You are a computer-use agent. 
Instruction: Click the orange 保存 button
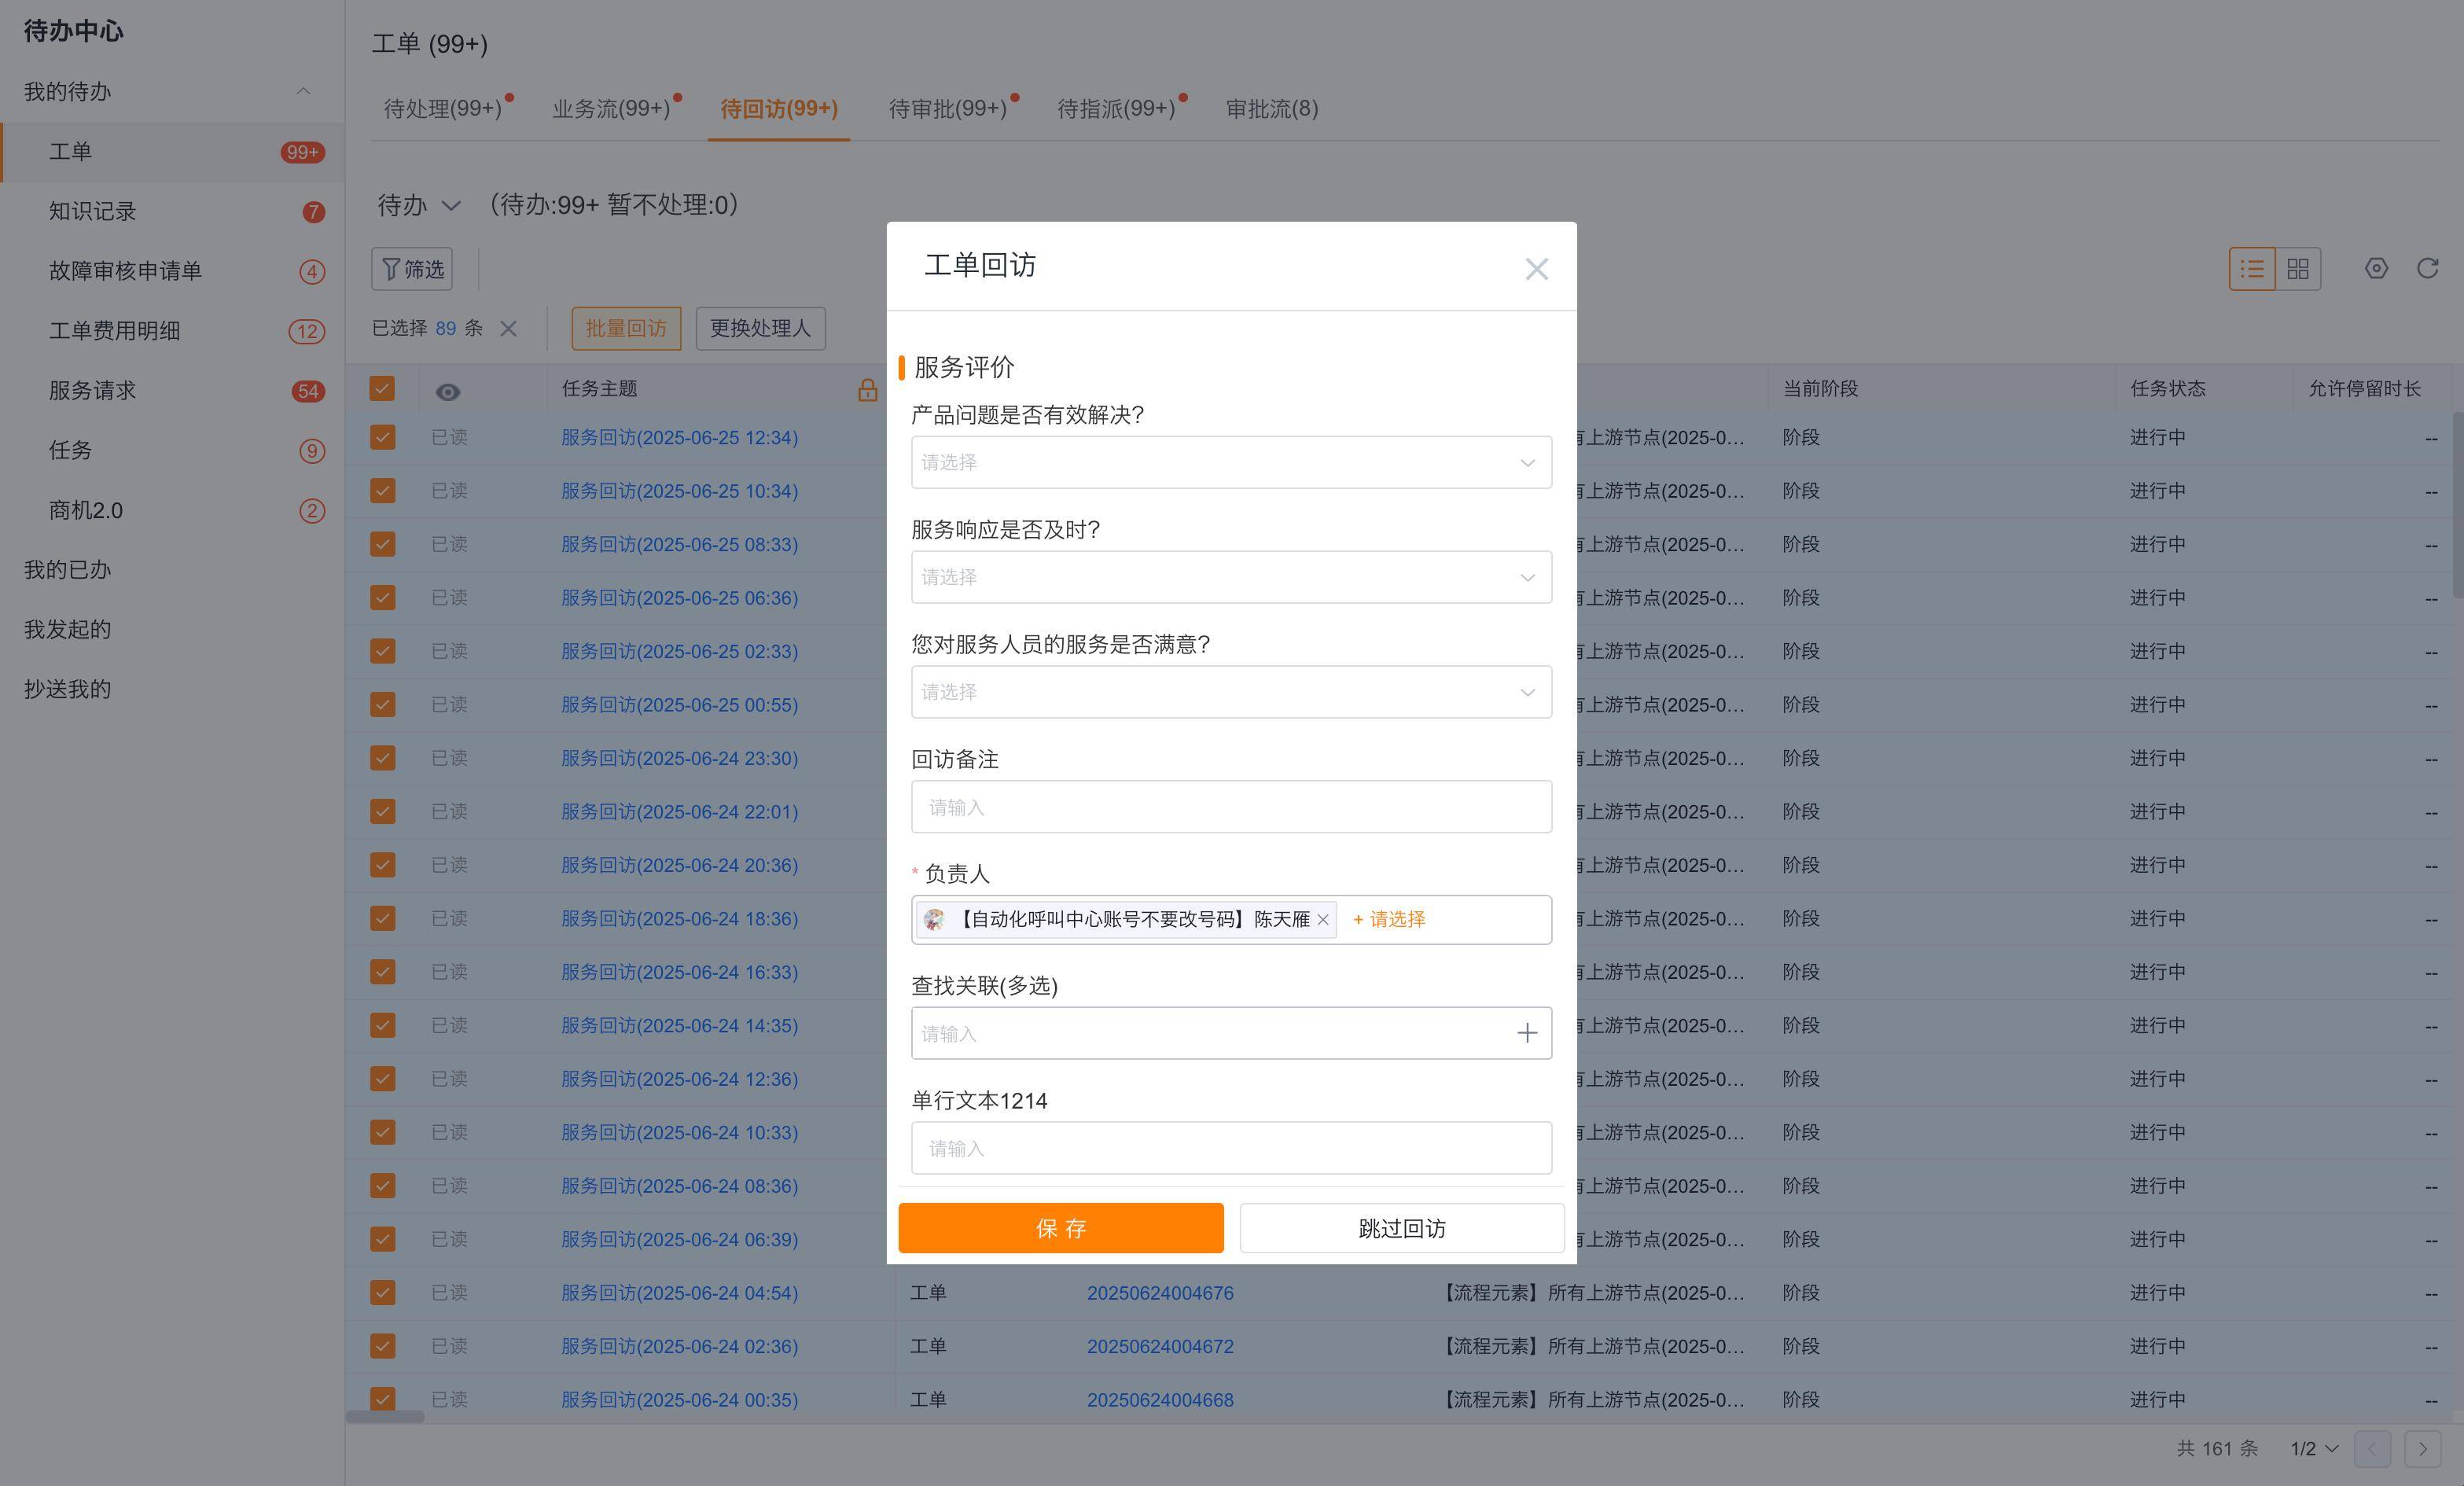pyautogui.click(x=1060, y=1228)
